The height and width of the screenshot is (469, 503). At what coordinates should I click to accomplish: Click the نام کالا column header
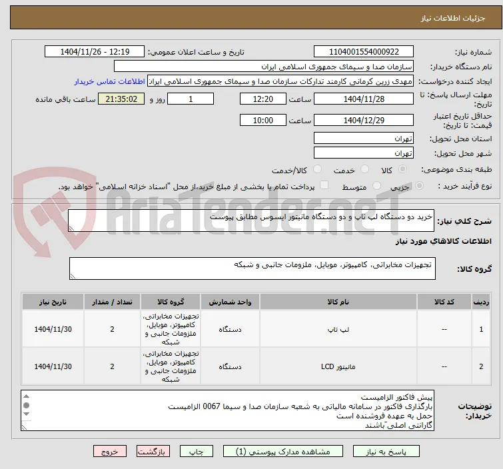338,302
